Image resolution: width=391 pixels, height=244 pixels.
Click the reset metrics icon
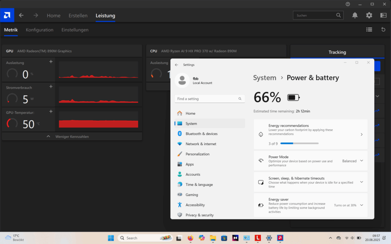(x=383, y=29)
